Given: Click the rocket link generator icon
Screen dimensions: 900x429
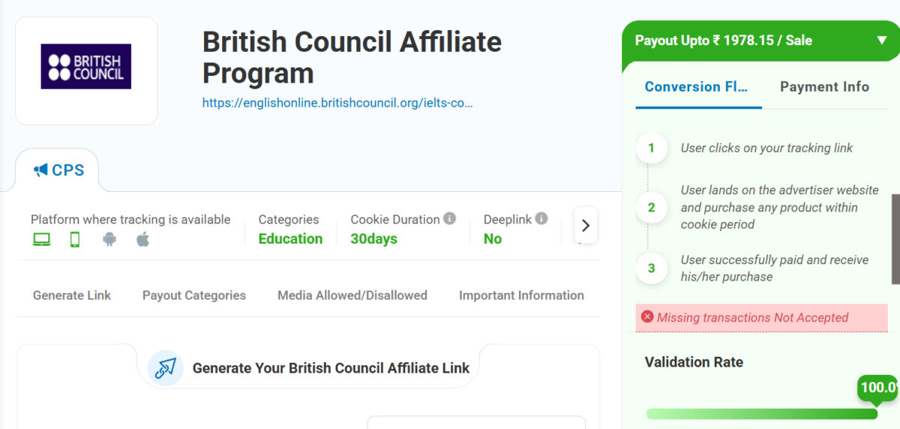Looking at the screenshot, I should tap(166, 367).
